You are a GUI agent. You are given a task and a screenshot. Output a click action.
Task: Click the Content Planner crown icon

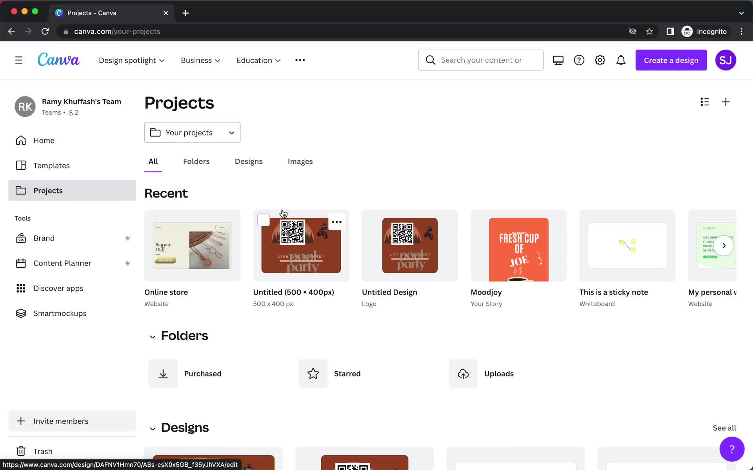click(127, 263)
